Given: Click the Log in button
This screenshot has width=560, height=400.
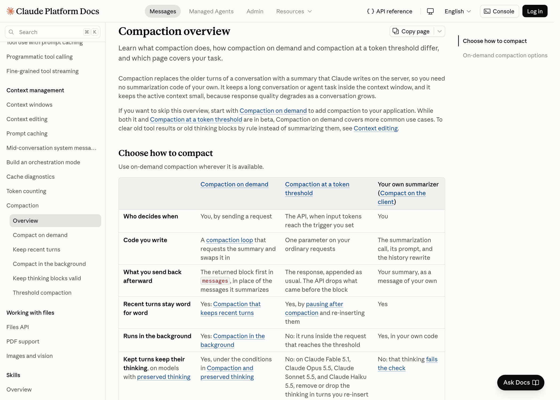Looking at the screenshot, I should click(535, 11).
